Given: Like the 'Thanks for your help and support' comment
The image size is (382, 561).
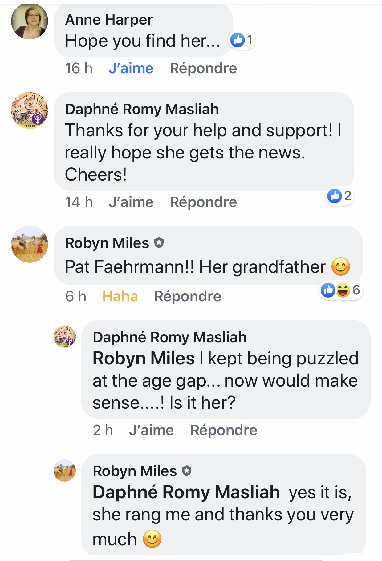Looking at the screenshot, I should (131, 202).
